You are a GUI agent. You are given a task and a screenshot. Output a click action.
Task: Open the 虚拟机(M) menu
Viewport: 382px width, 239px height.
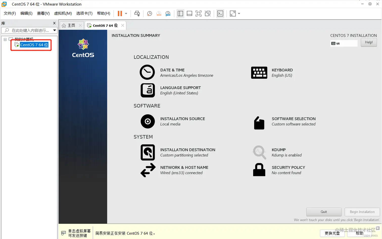63,13
